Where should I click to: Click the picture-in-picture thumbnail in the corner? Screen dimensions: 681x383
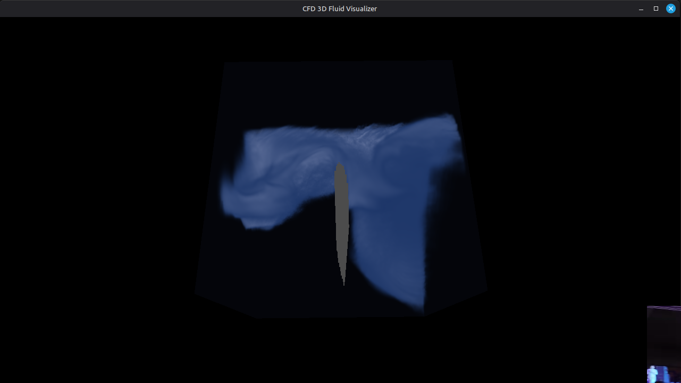coord(664,344)
